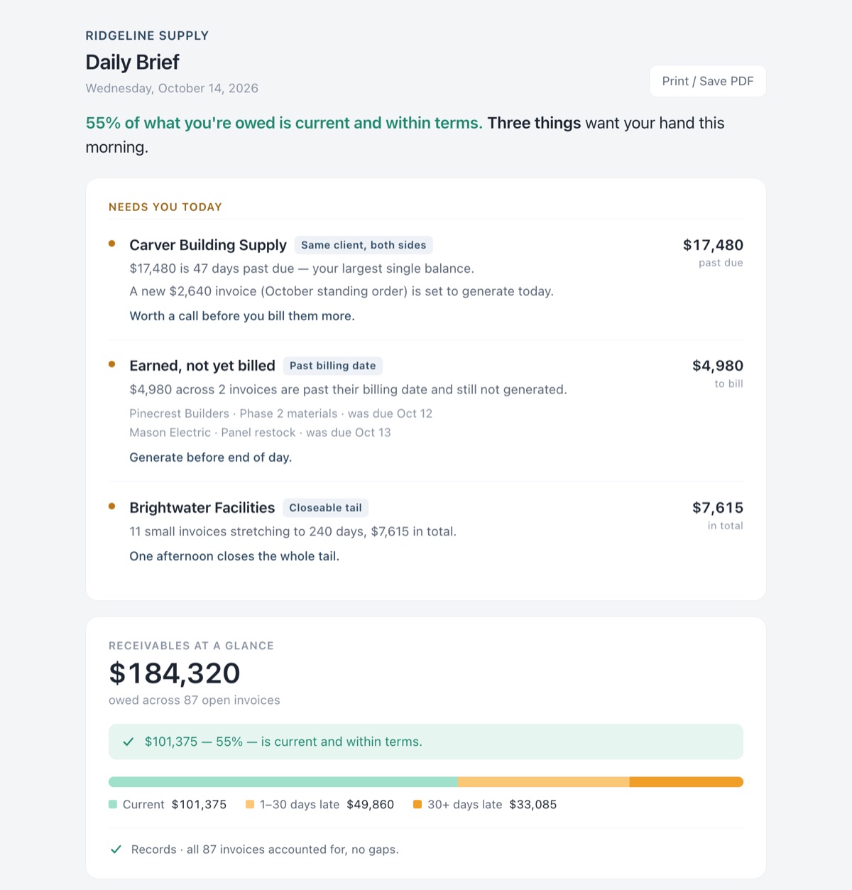Click the date Wednesday, October 14, 2026
Screen dimensions: 852x890
tap(172, 88)
